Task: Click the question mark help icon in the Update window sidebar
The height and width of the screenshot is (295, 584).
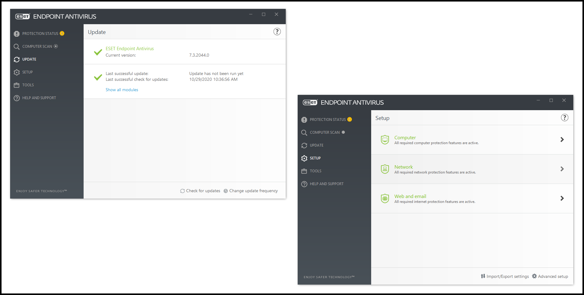Action: coord(17,98)
